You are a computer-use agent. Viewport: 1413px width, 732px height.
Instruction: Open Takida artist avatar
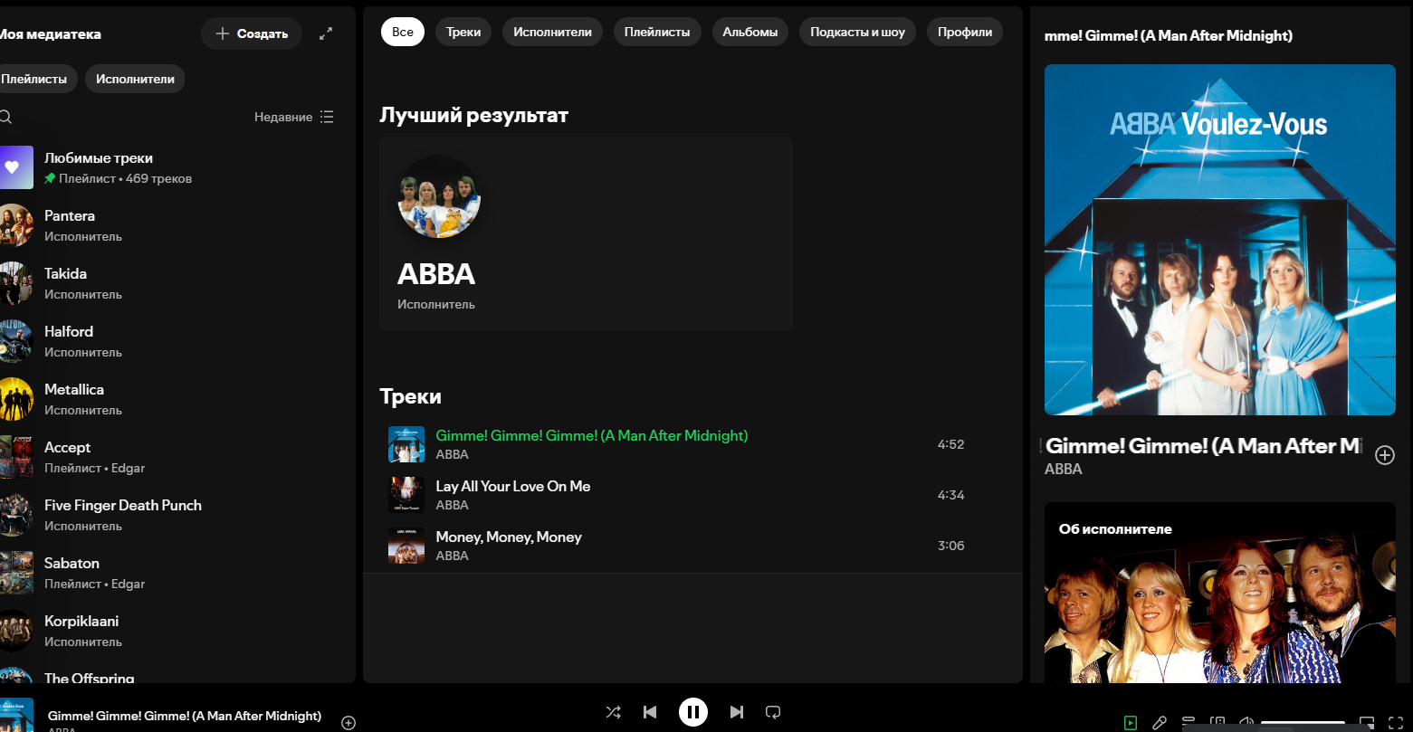coord(14,283)
